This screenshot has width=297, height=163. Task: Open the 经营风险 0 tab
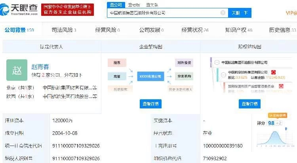107,30
